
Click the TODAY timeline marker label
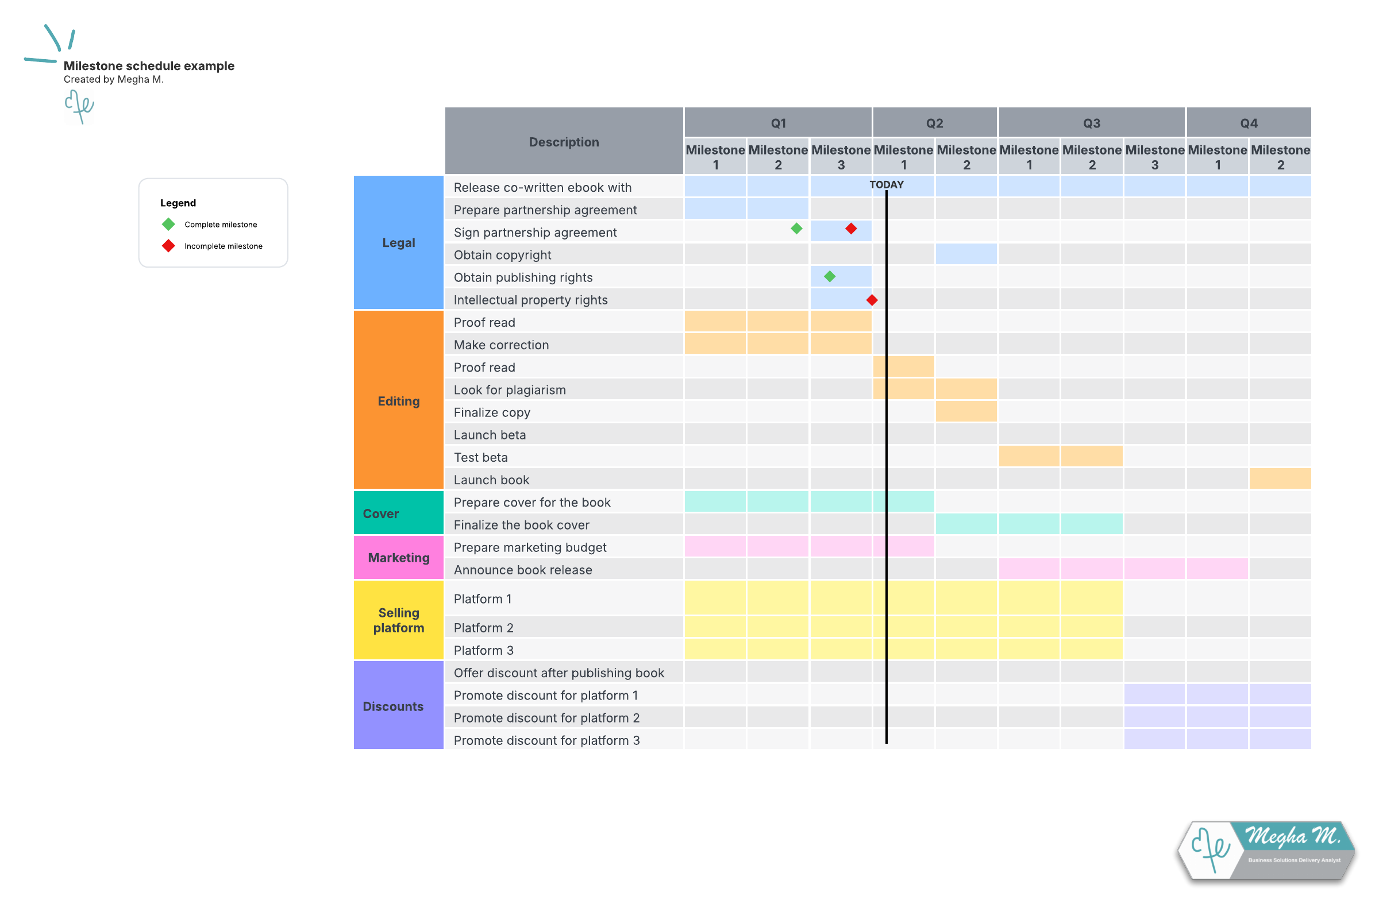887,185
